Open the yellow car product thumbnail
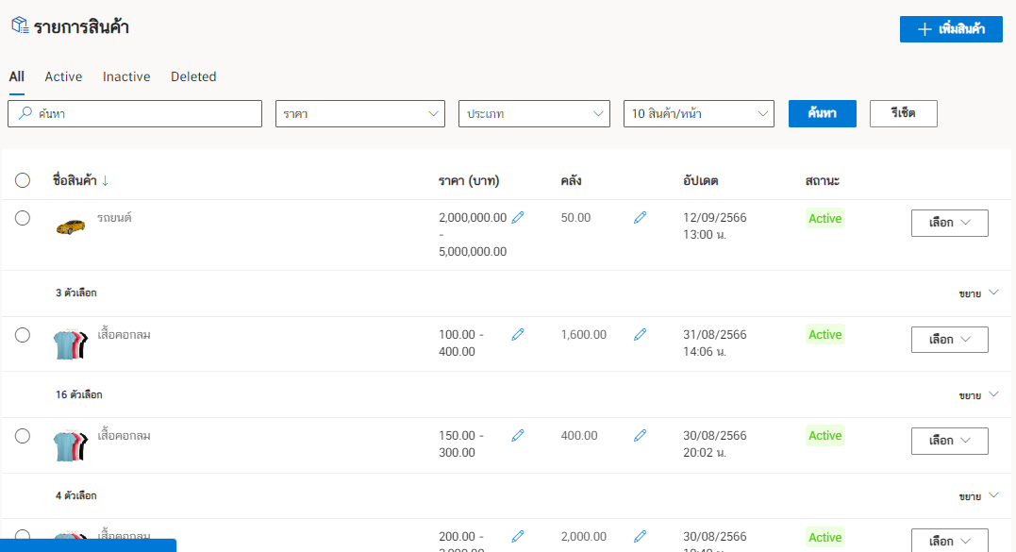Screen dimensions: 1016x552 click(x=71, y=226)
